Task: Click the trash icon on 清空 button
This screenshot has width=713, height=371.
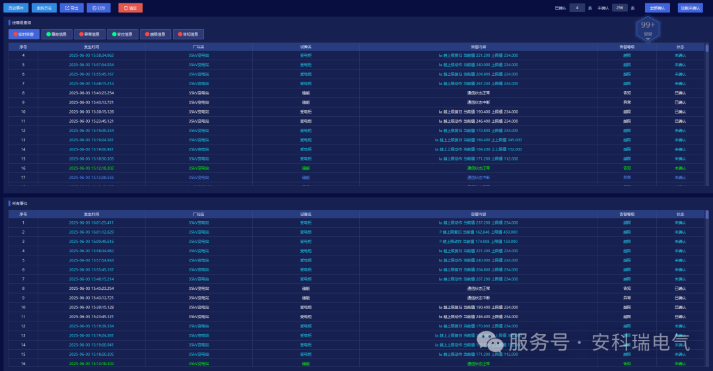Action: [x=125, y=8]
